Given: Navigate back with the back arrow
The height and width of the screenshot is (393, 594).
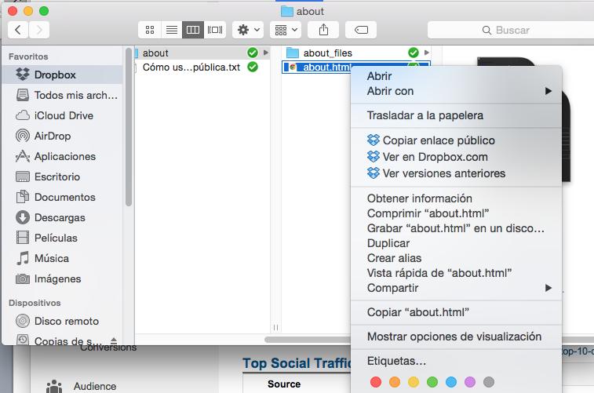Looking at the screenshot, I should pyautogui.click(x=18, y=30).
